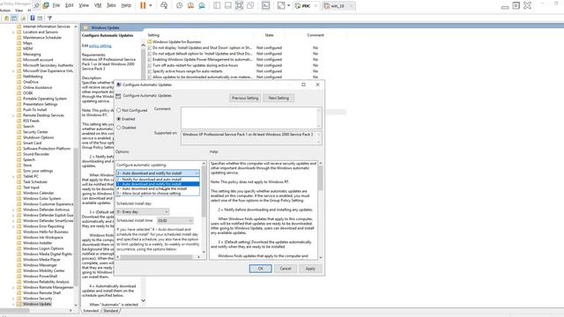Image resolution: width=564 pixels, height=317 pixels.
Task: Open the VMware Edit menu
Action: coord(70,5)
